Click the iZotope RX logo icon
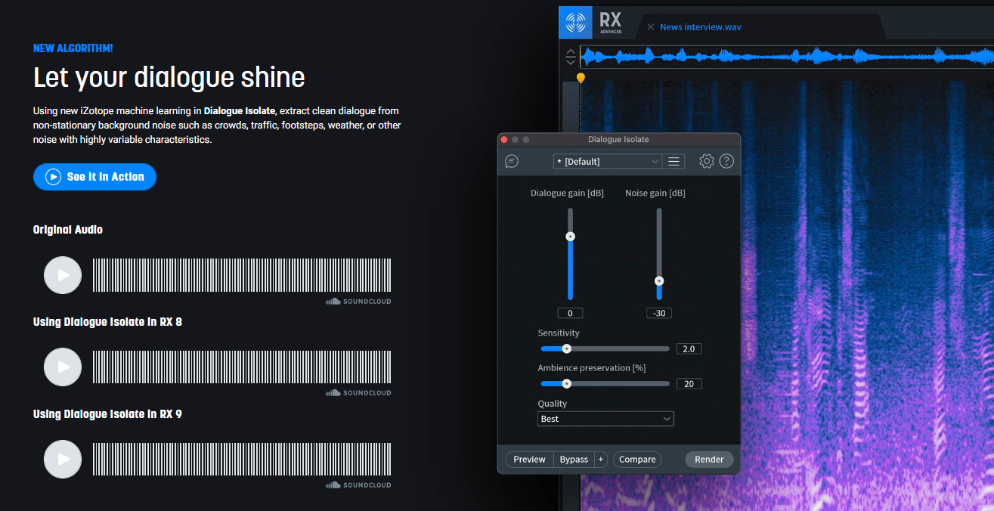Image resolution: width=994 pixels, height=511 pixels. 576,23
